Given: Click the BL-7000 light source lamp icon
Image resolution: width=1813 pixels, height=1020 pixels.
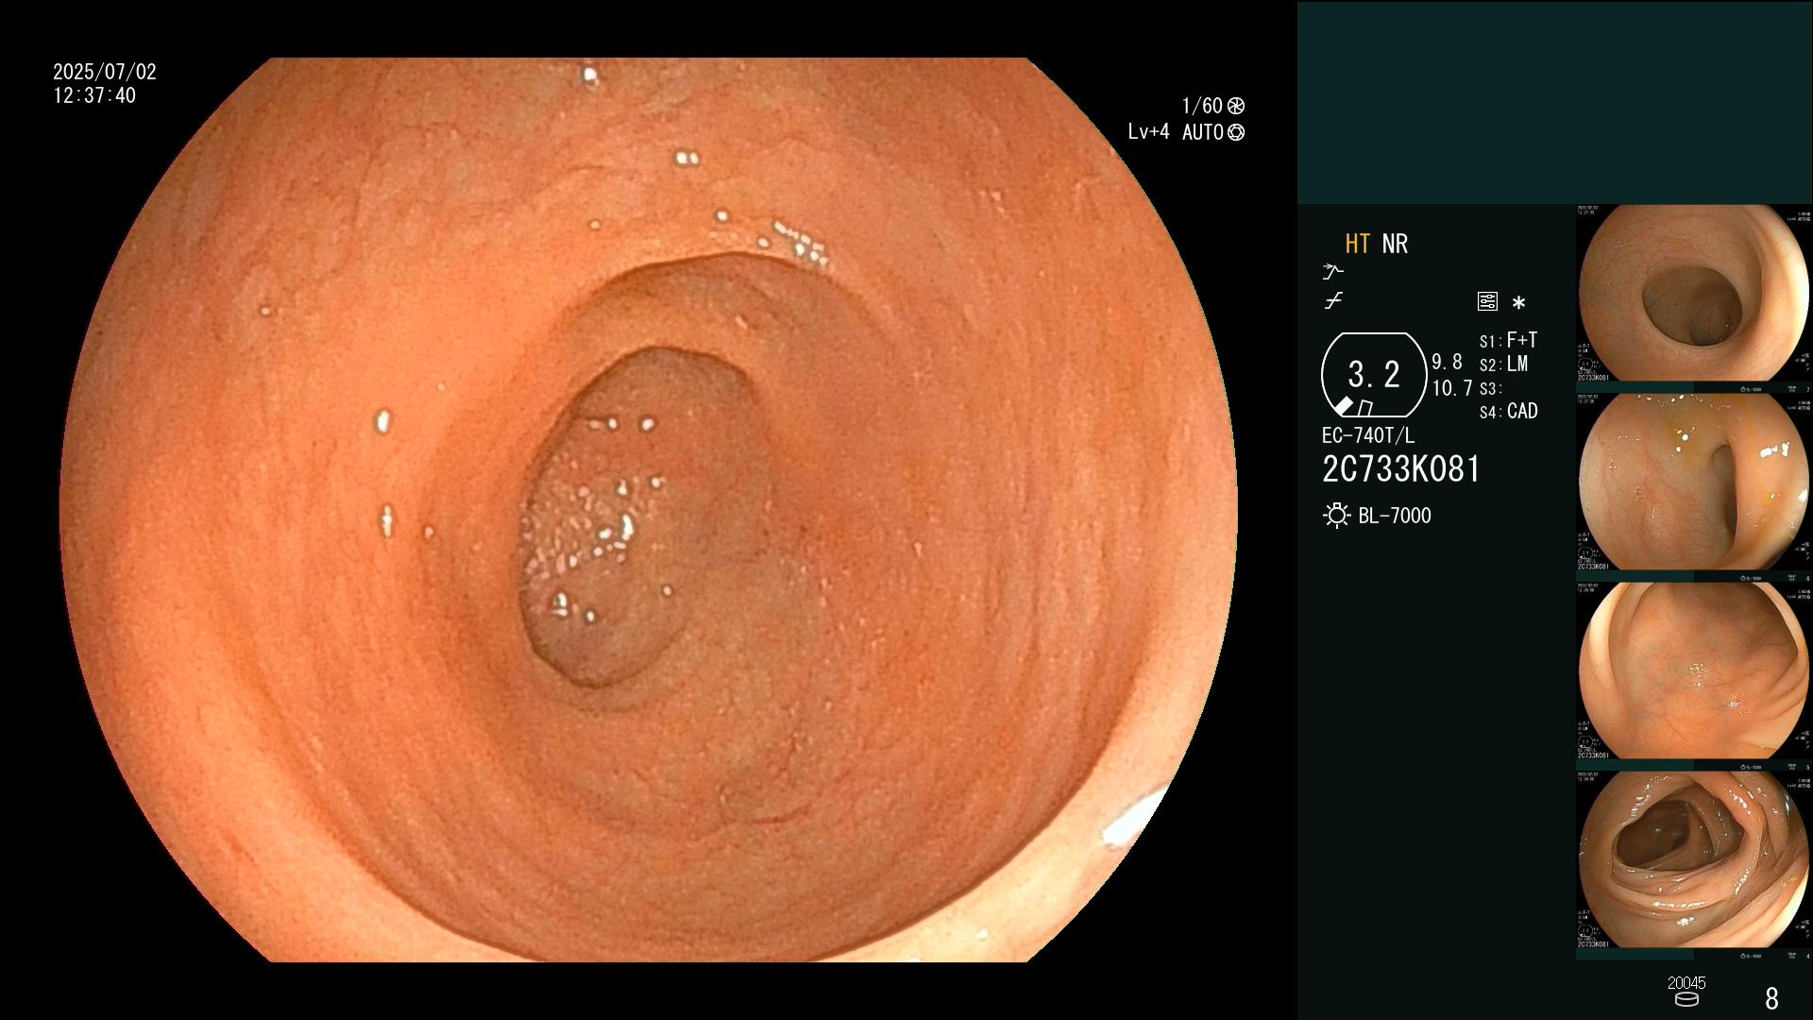Looking at the screenshot, I should 1336,516.
